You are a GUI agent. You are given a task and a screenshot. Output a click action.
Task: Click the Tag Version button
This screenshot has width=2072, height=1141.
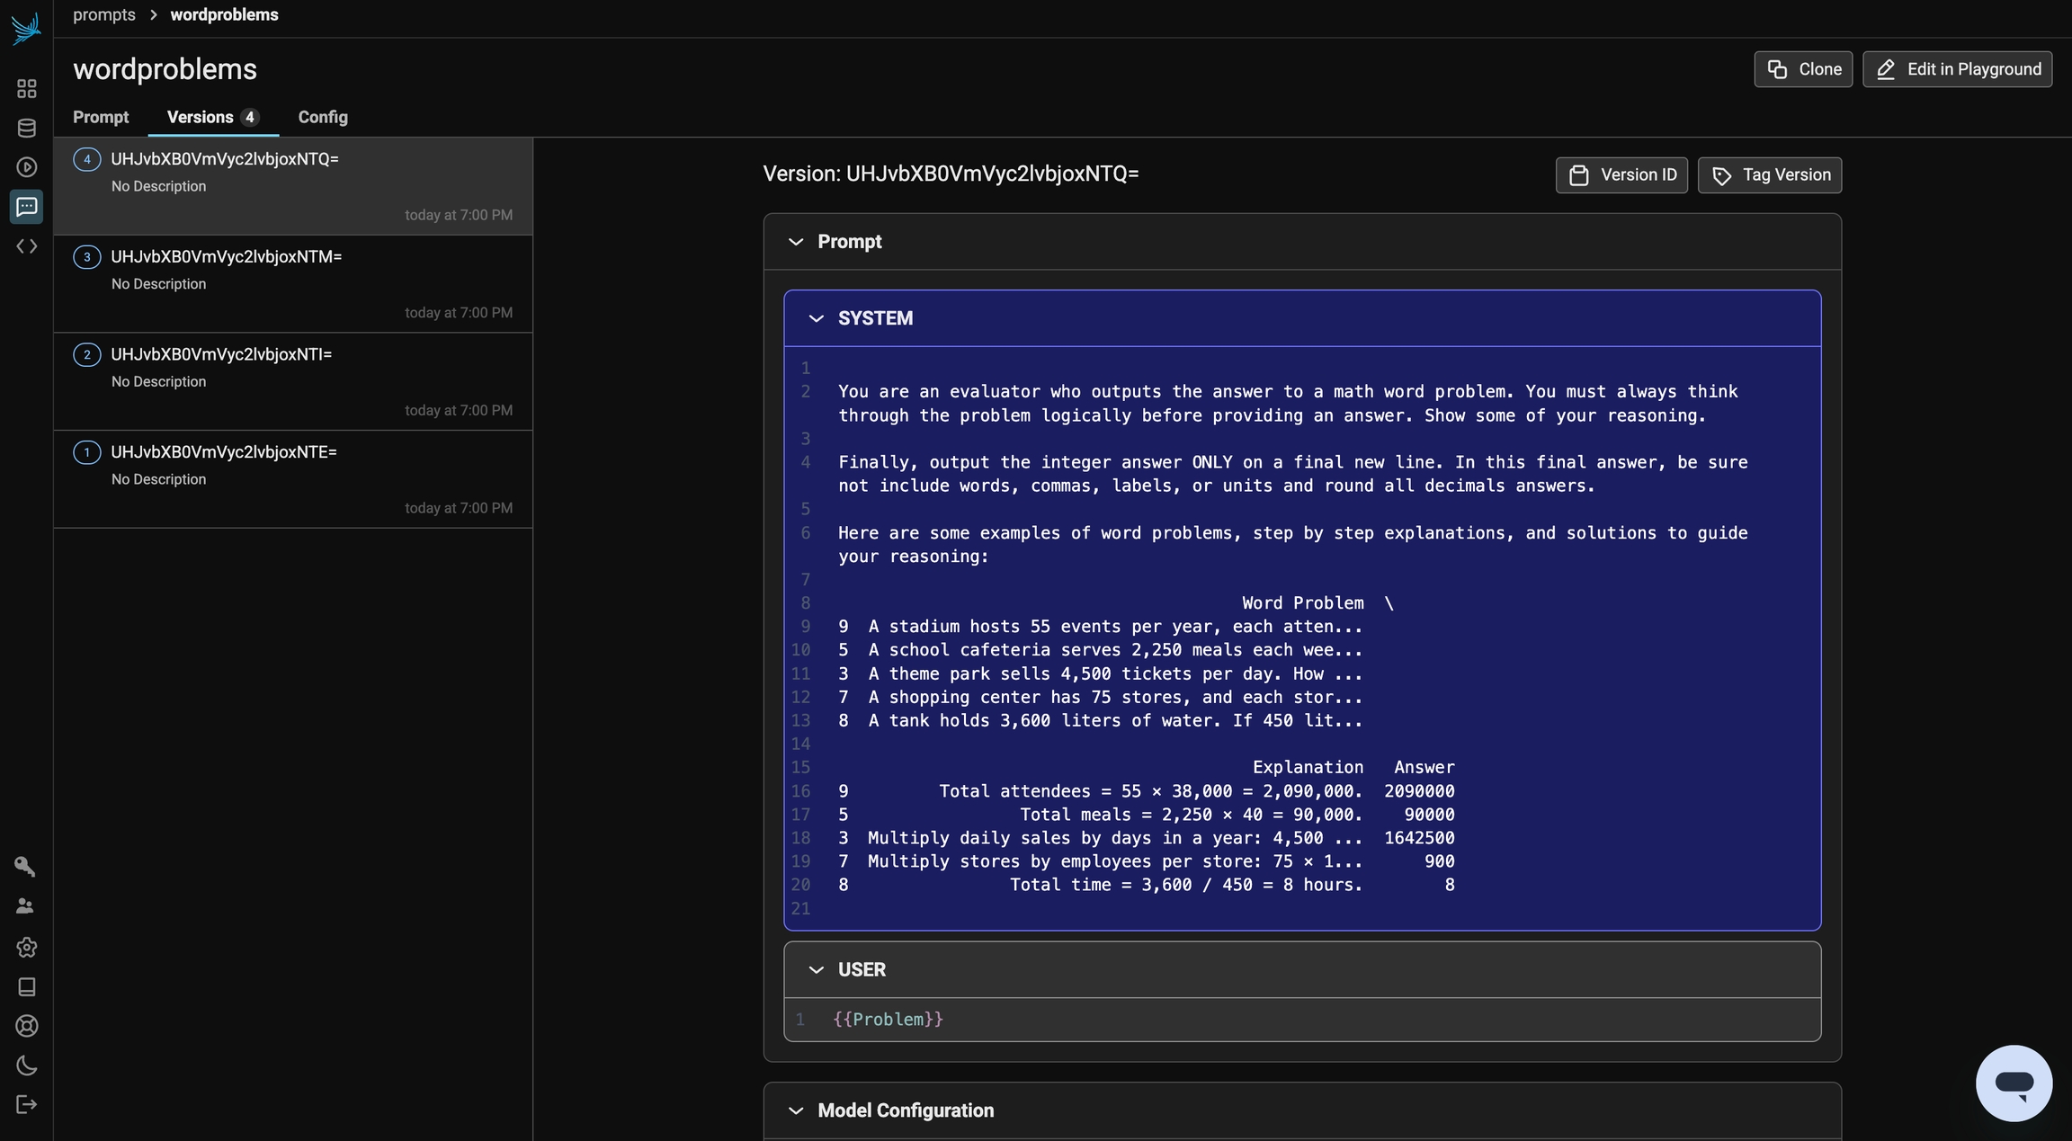(1769, 175)
